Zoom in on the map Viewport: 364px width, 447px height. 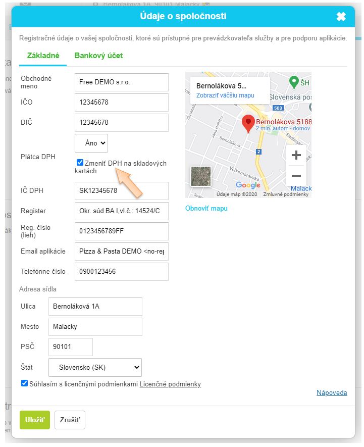click(296, 155)
